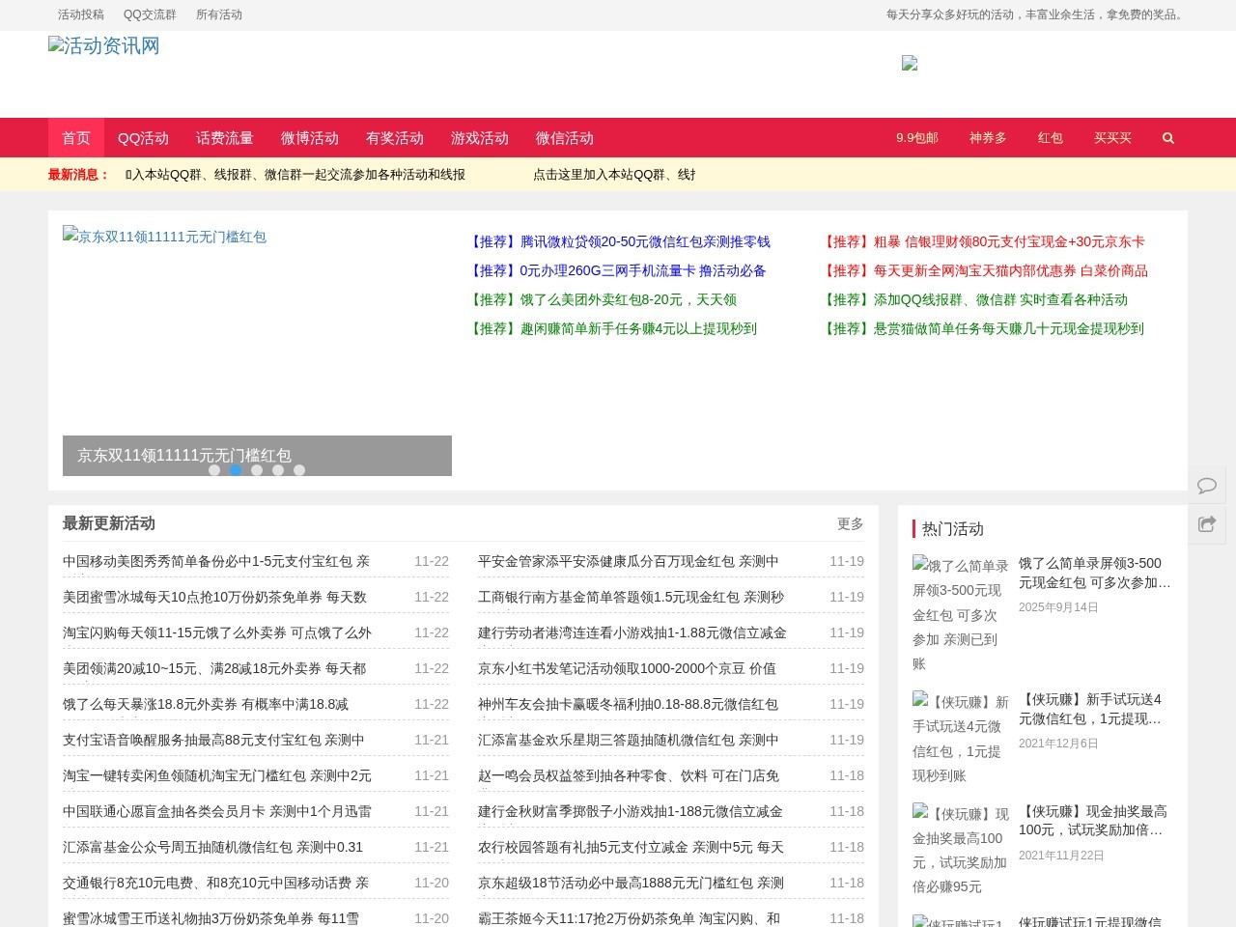The image size is (1236, 927).
Task: Open 京东双11领11111元无门槛红包 carousel slide
Action: point(257,350)
